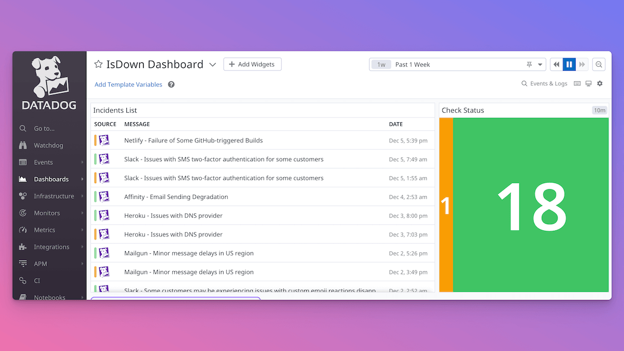The width and height of the screenshot is (624, 351).
Task: Click the Dec 5, 1:55 am date cell
Action: click(408, 178)
